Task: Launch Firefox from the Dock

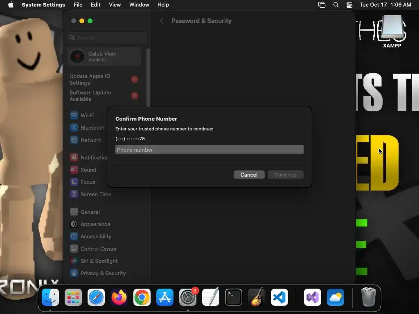Action: [119, 297]
